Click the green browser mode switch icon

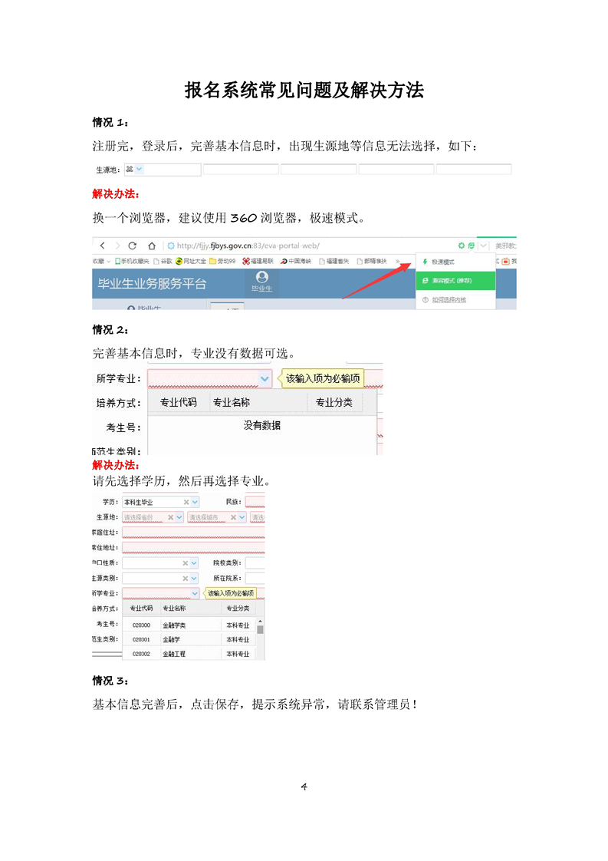472,246
